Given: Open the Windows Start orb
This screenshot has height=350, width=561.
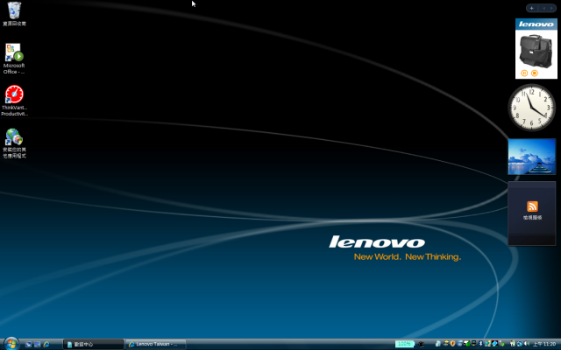Looking at the screenshot, I should [x=11, y=344].
